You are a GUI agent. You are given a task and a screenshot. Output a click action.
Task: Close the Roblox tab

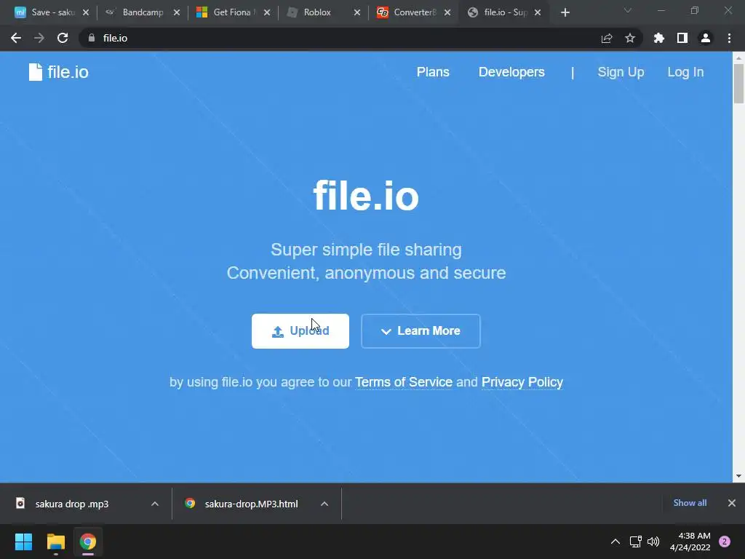357,13
